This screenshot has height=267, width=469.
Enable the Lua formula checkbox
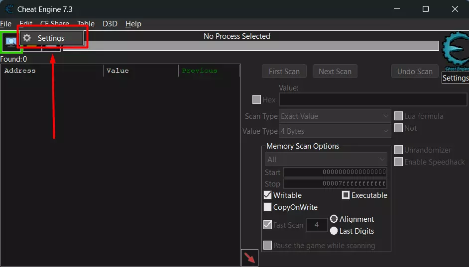click(x=398, y=116)
